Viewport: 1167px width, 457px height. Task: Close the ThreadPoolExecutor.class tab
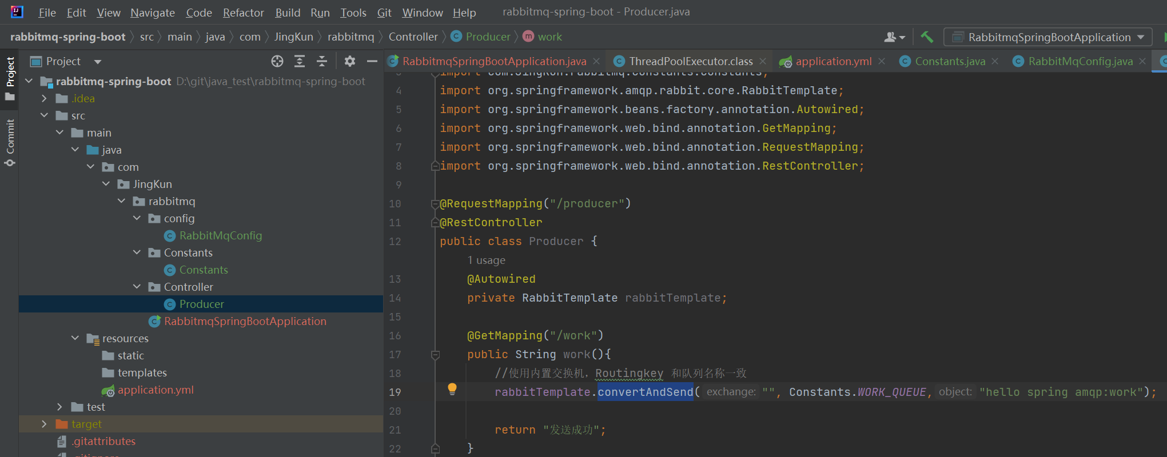pos(763,61)
